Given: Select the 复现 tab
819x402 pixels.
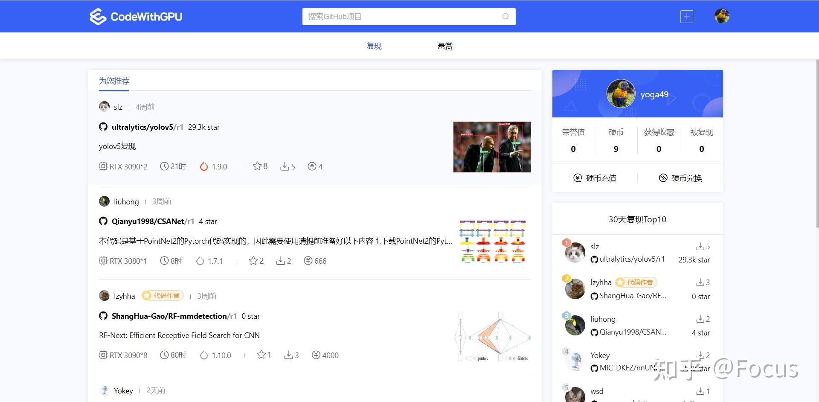Looking at the screenshot, I should pos(374,46).
